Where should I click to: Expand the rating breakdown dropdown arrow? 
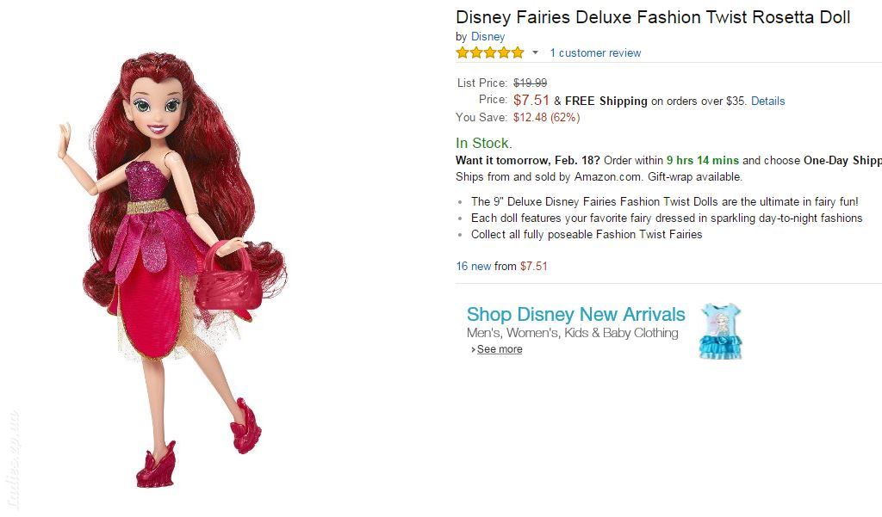coord(535,52)
